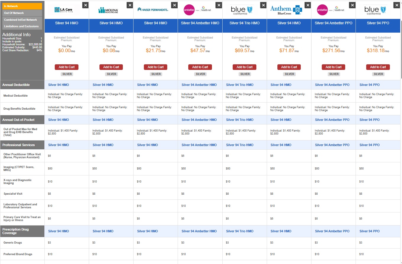
Task: Close the Anthem BlueCross plan column
Action: [308, 5]
